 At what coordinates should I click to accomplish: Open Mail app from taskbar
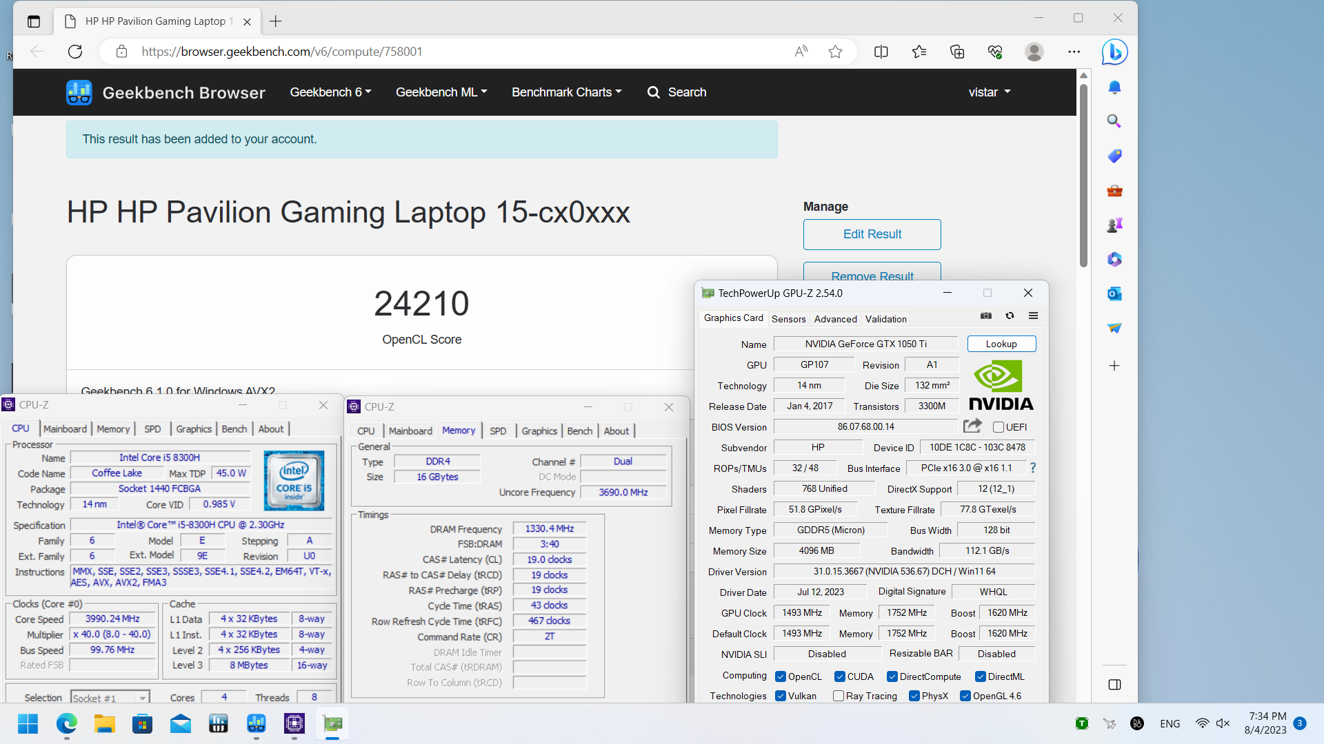click(181, 724)
